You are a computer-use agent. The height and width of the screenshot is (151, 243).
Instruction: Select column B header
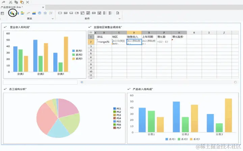point(104,33)
